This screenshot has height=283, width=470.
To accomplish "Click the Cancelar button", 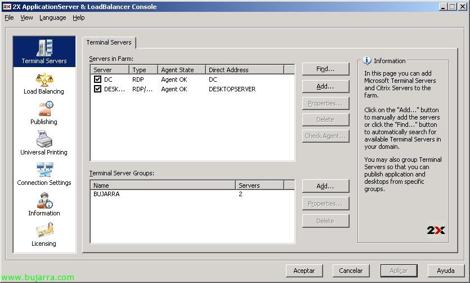I will 351,271.
